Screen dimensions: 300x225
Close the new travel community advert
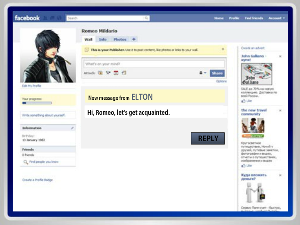280,110
